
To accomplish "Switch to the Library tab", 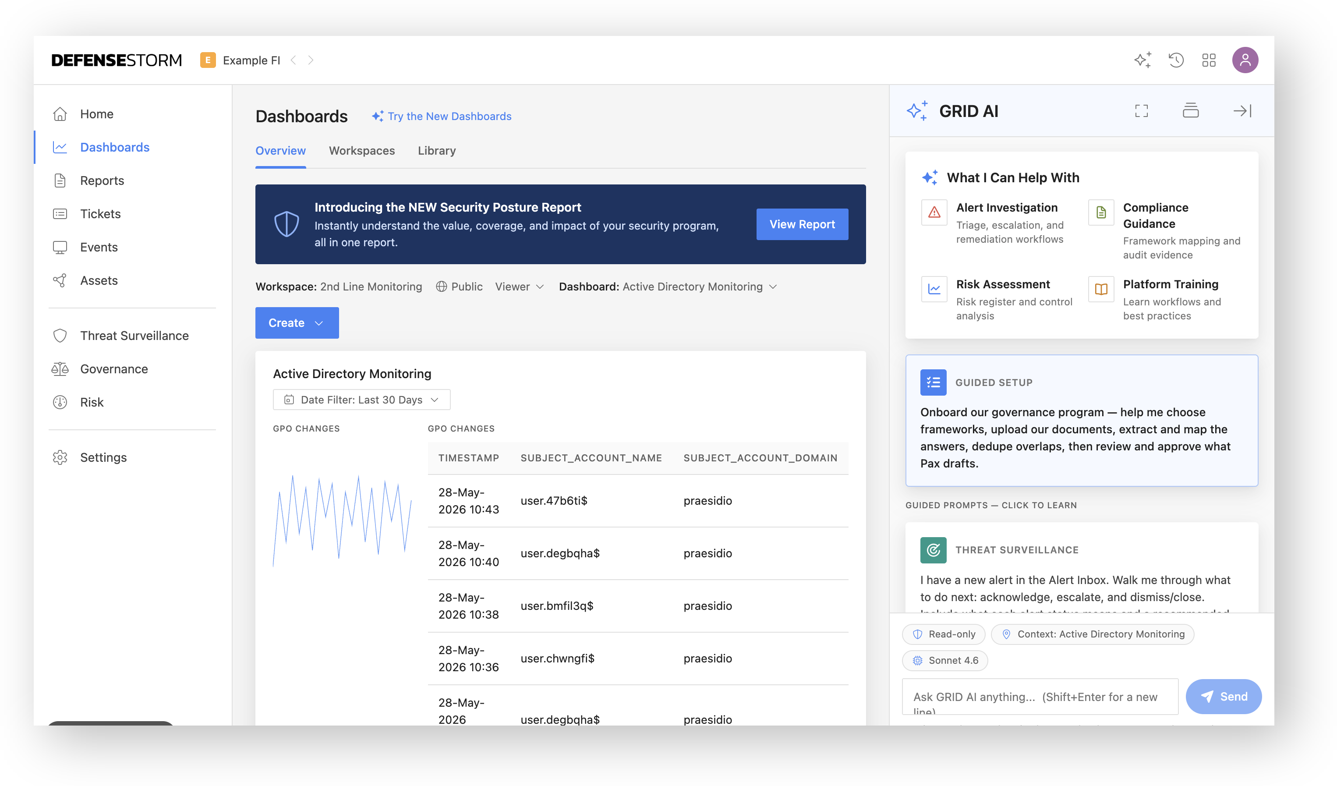I will (x=436, y=151).
